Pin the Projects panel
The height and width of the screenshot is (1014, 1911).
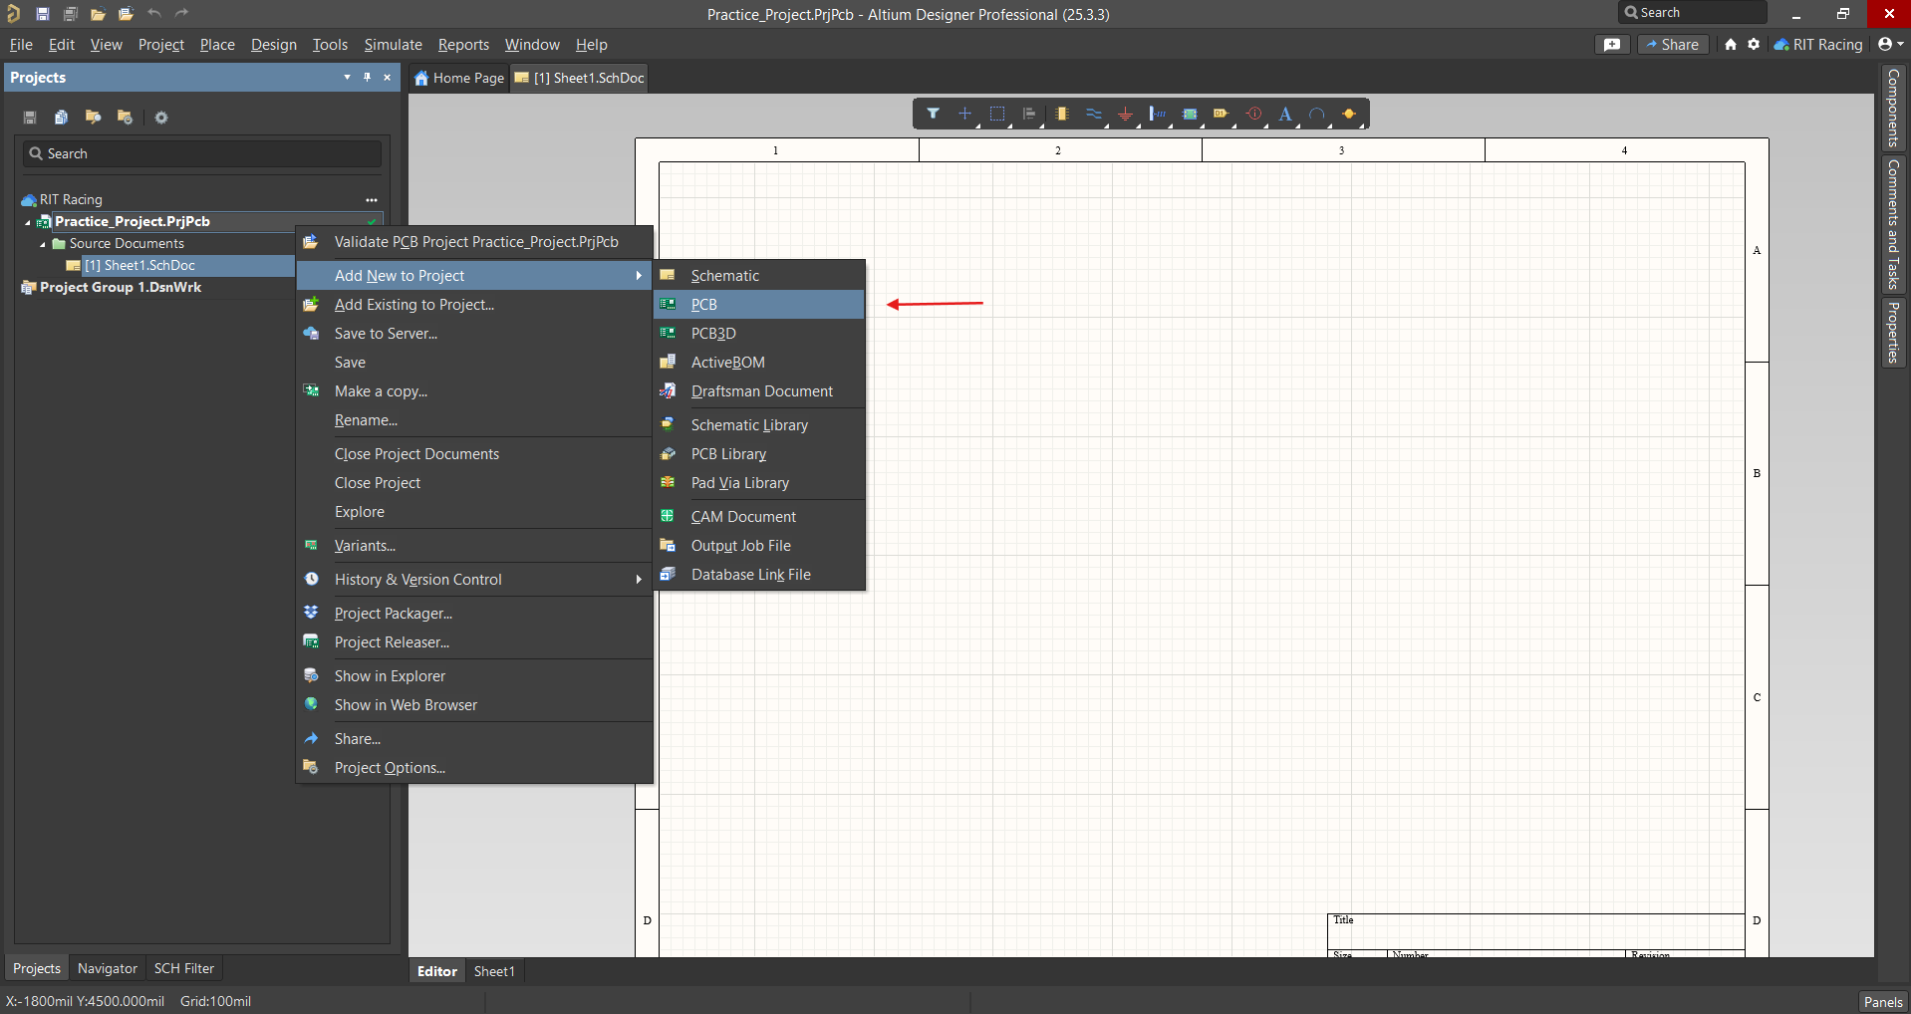(x=367, y=77)
